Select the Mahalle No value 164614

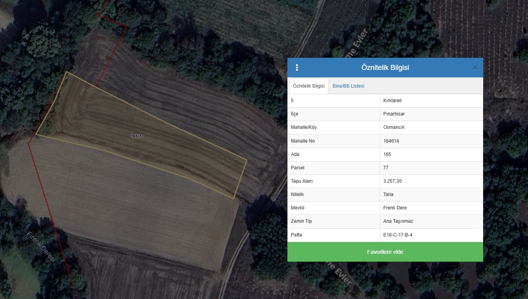(391, 141)
